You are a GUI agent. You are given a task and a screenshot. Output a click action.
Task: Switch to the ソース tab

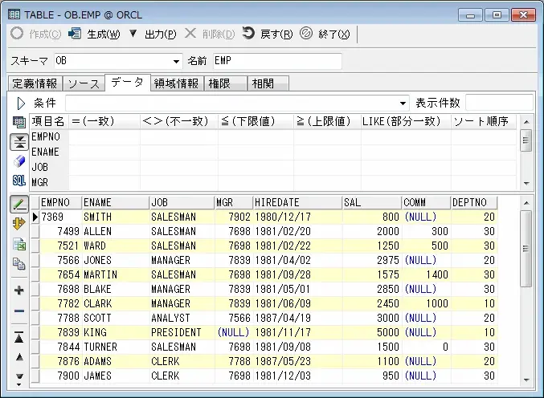tap(84, 83)
